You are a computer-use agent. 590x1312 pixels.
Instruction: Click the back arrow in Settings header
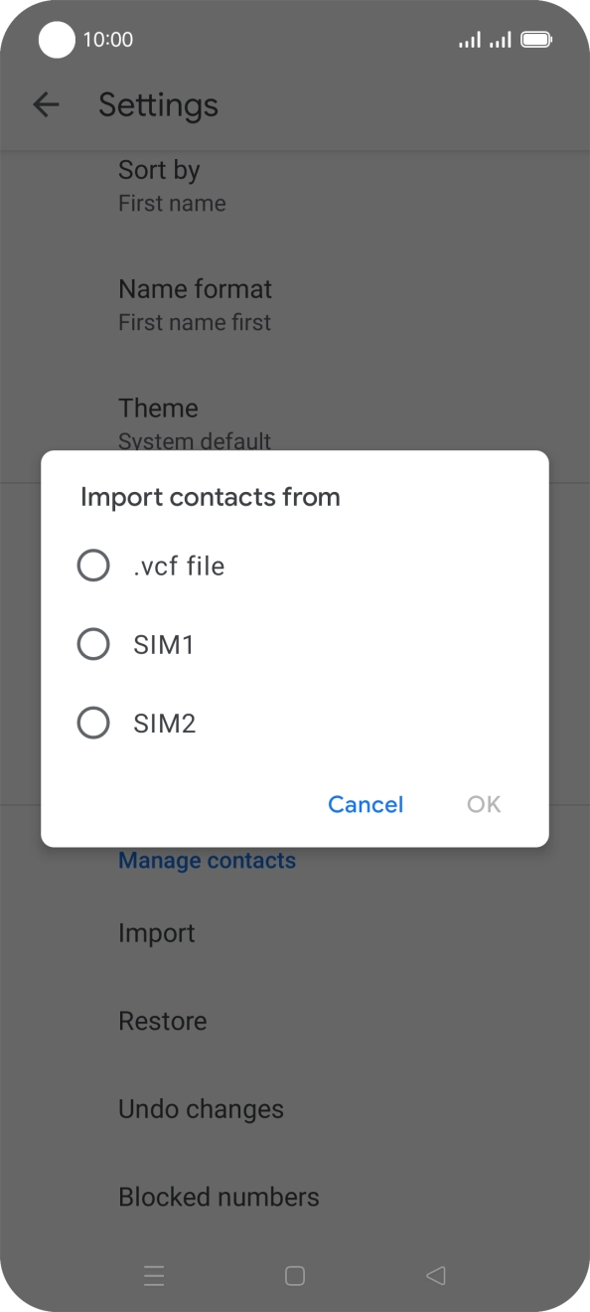[47, 104]
